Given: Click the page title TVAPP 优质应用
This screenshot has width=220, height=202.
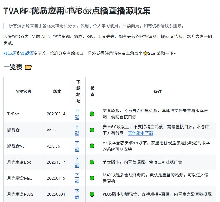Looking at the screenshot, I should click(77, 11).
